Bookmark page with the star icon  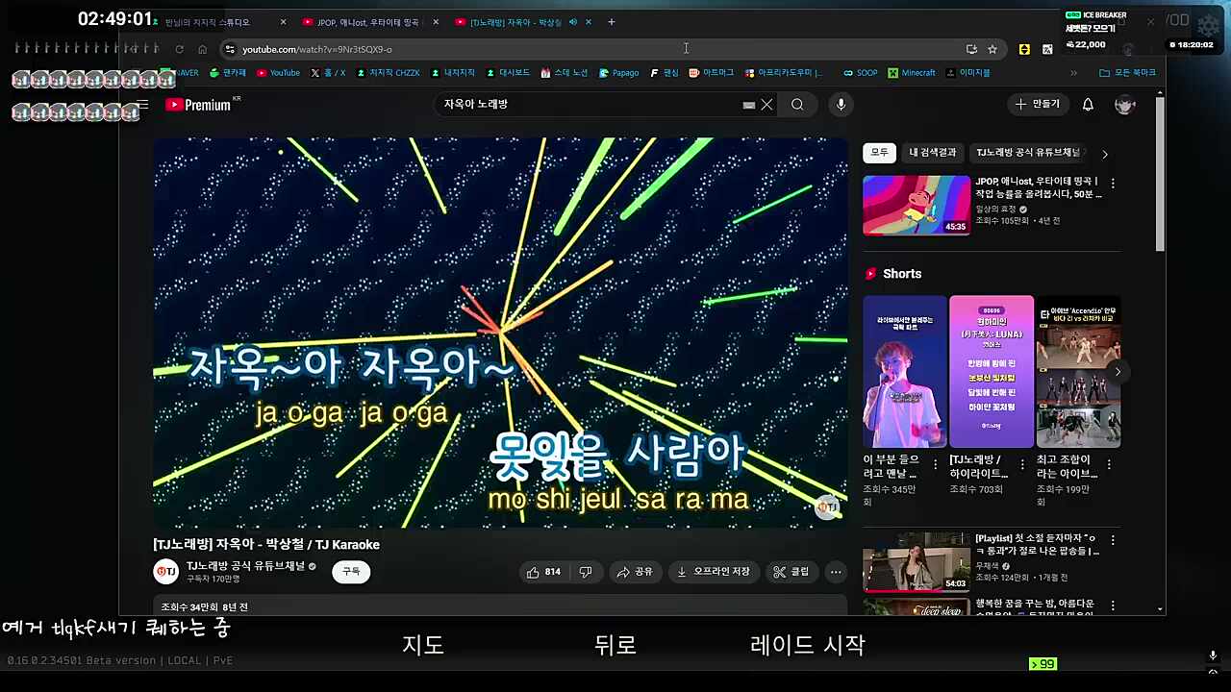pos(992,49)
